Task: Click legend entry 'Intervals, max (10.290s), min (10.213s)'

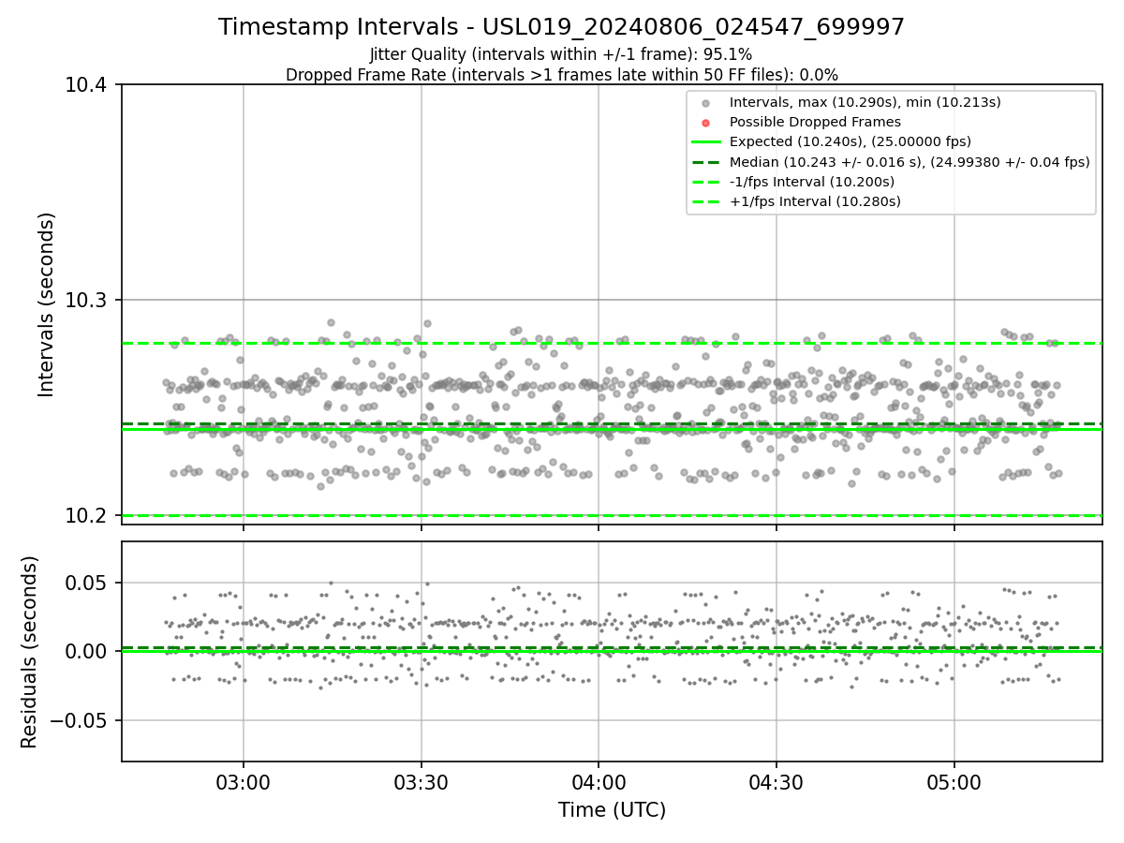Action: [x=864, y=102]
